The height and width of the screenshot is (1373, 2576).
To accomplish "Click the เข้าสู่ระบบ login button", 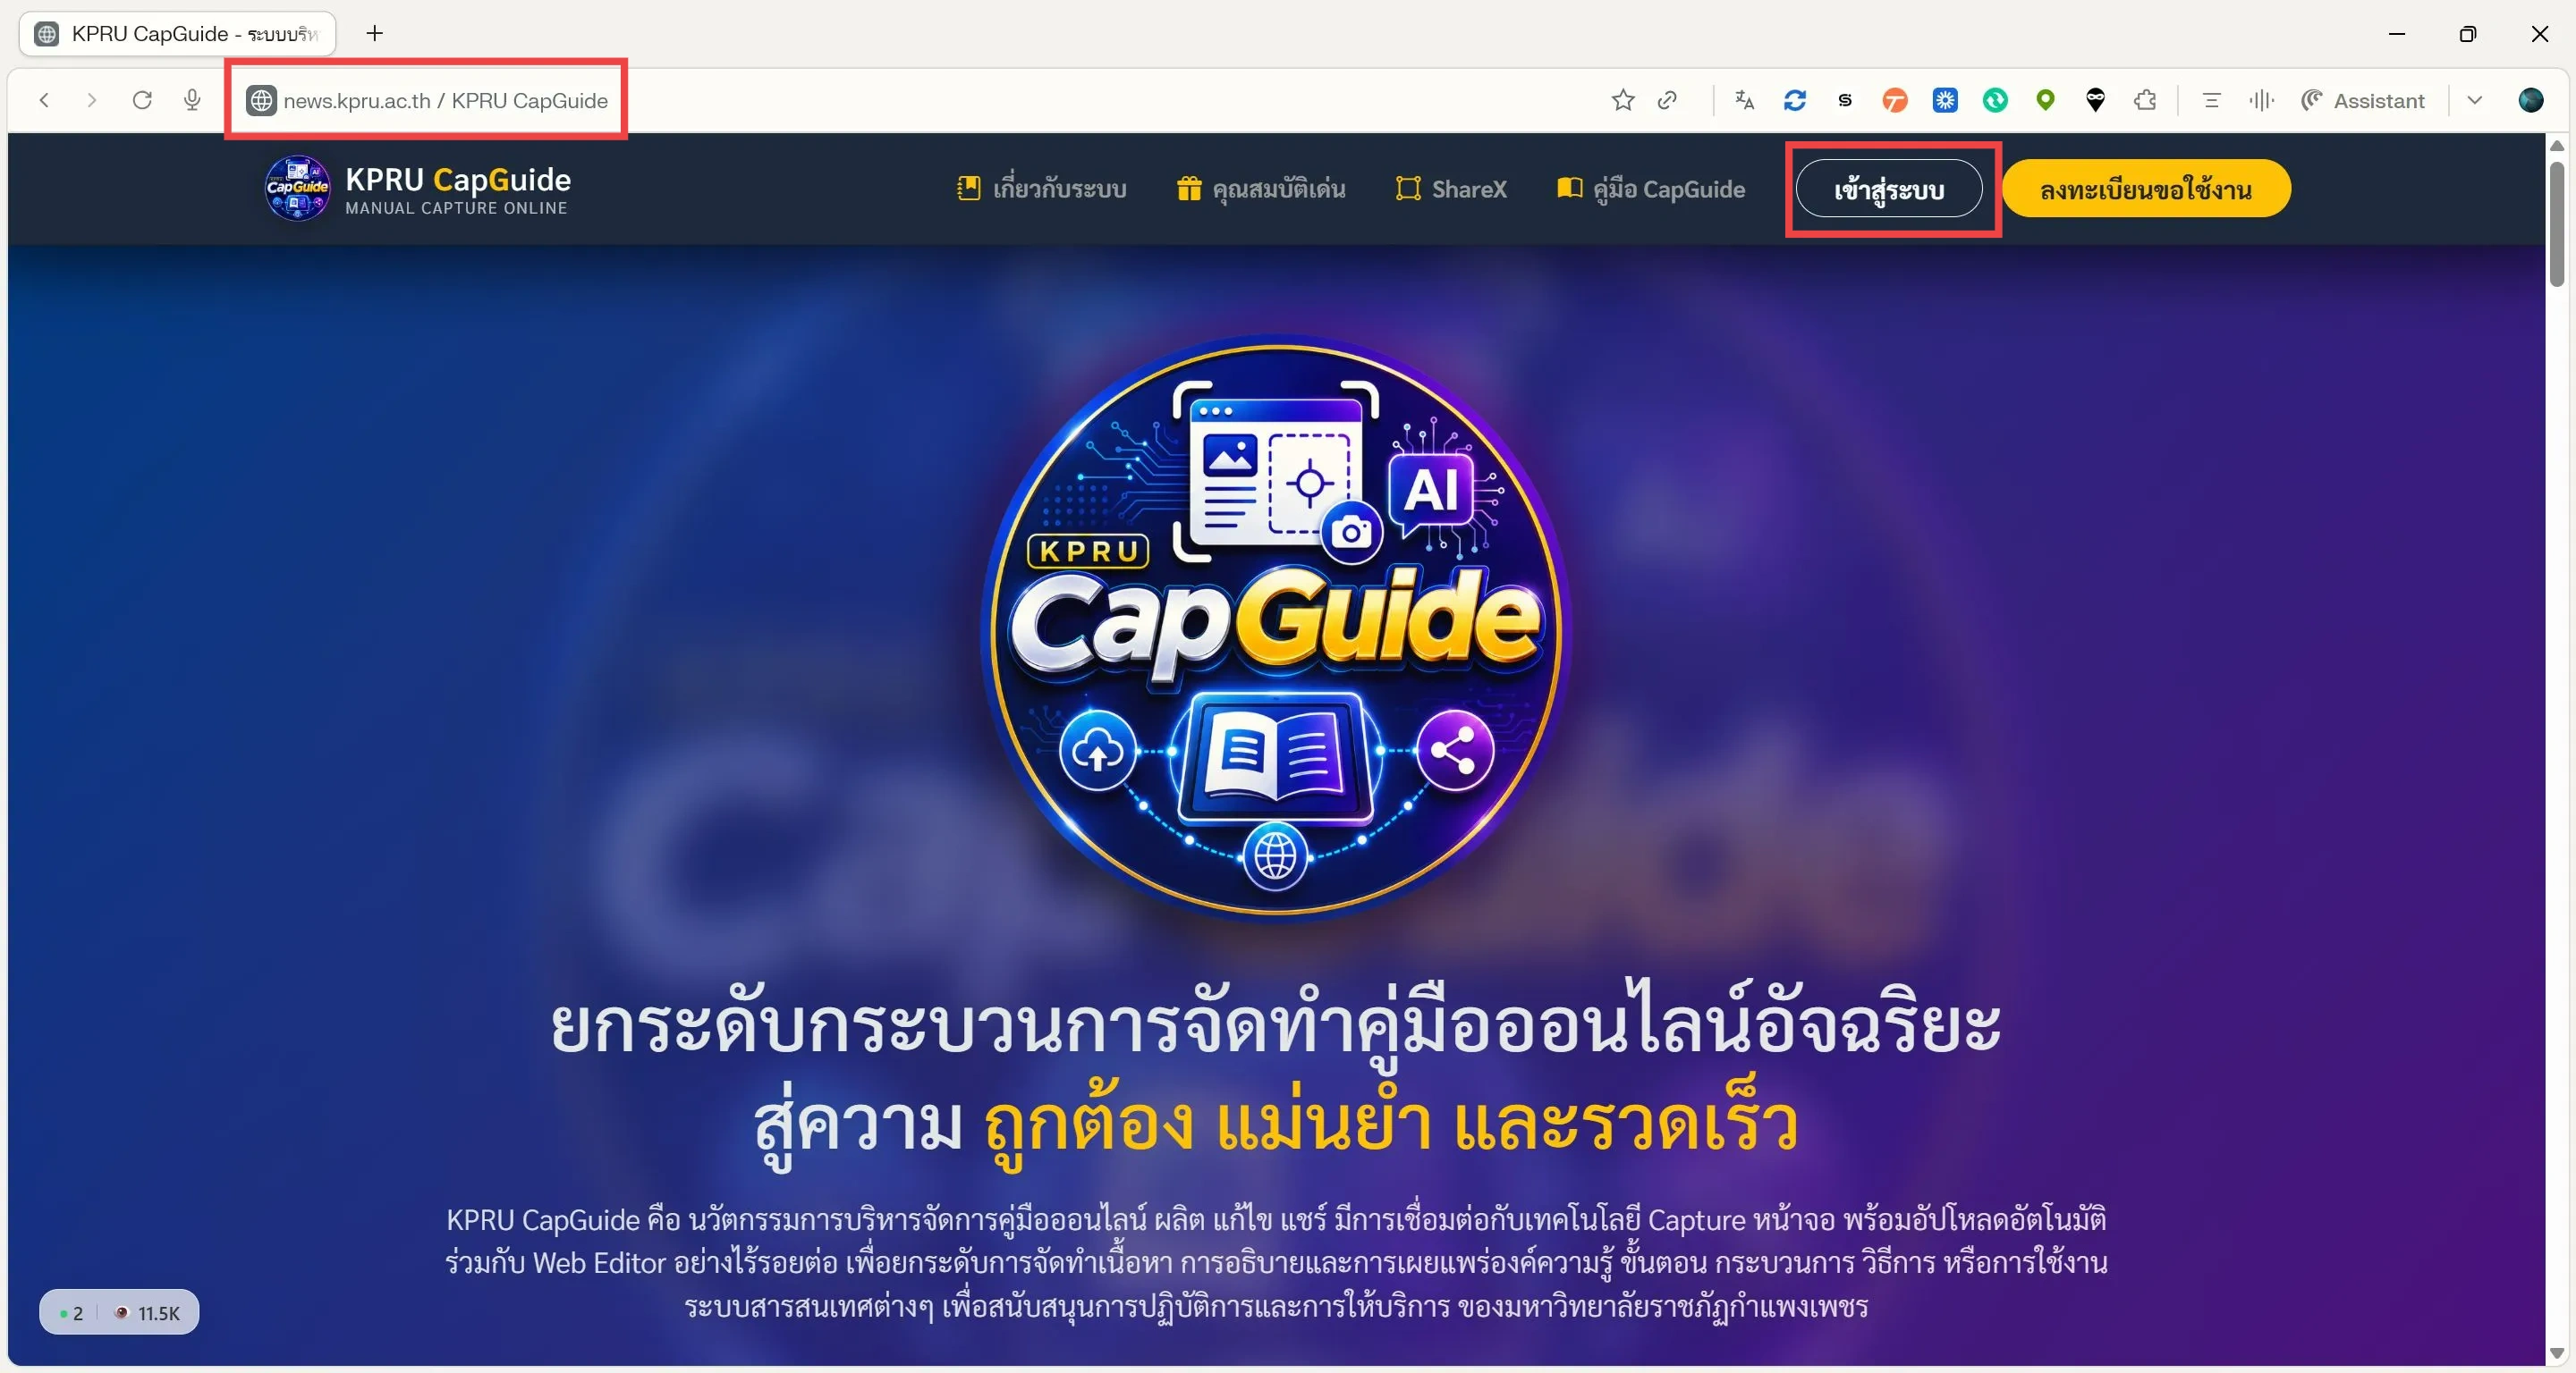I will pos(1888,189).
